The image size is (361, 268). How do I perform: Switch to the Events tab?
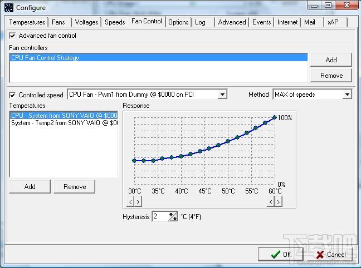click(261, 22)
